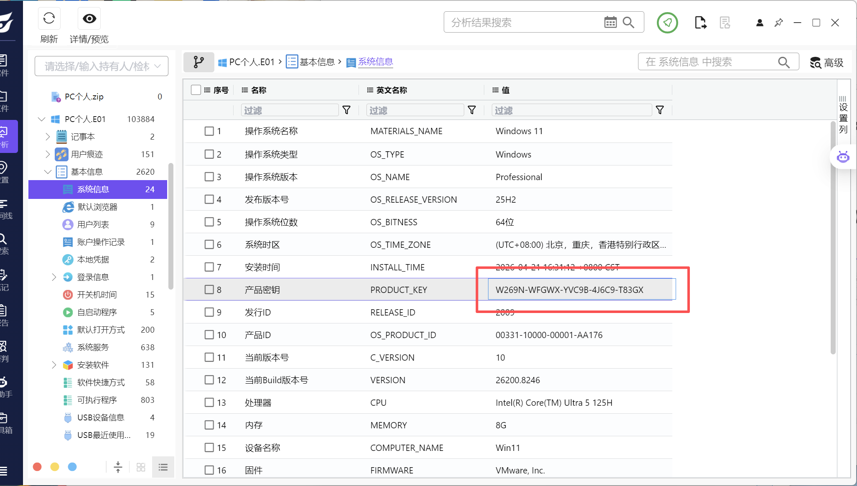Click PC个人.E01 in the breadcrumb

(x=247, y=62)
